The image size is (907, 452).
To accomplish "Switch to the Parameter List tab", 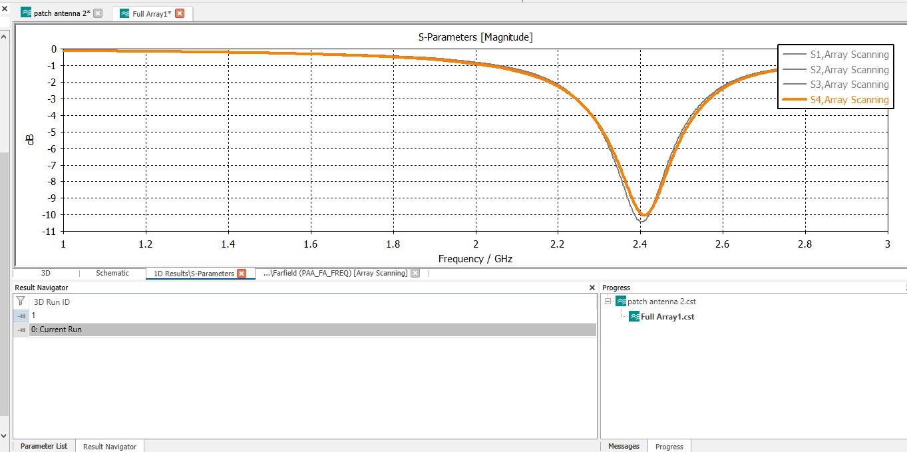I will (x=44, y=446).
